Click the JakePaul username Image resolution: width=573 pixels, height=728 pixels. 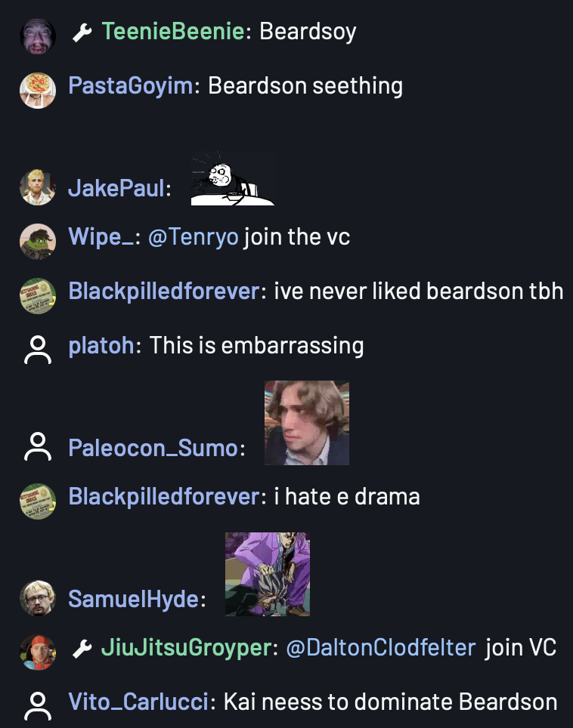coord(116,189)
